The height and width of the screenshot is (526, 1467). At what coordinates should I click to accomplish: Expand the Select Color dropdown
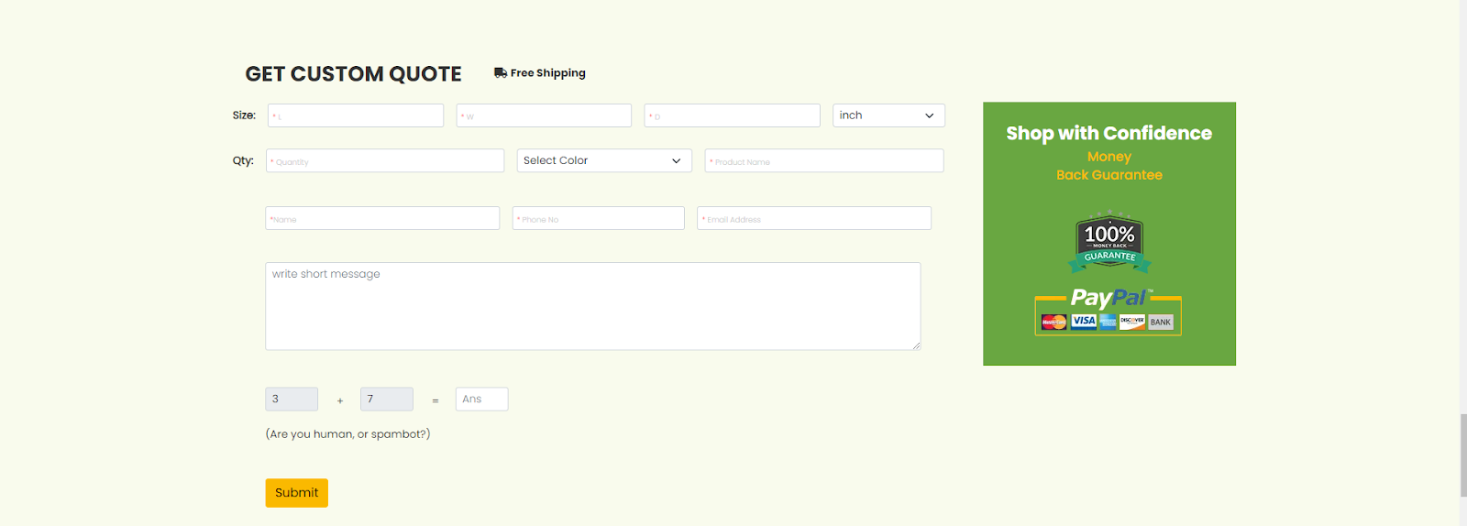604,160
